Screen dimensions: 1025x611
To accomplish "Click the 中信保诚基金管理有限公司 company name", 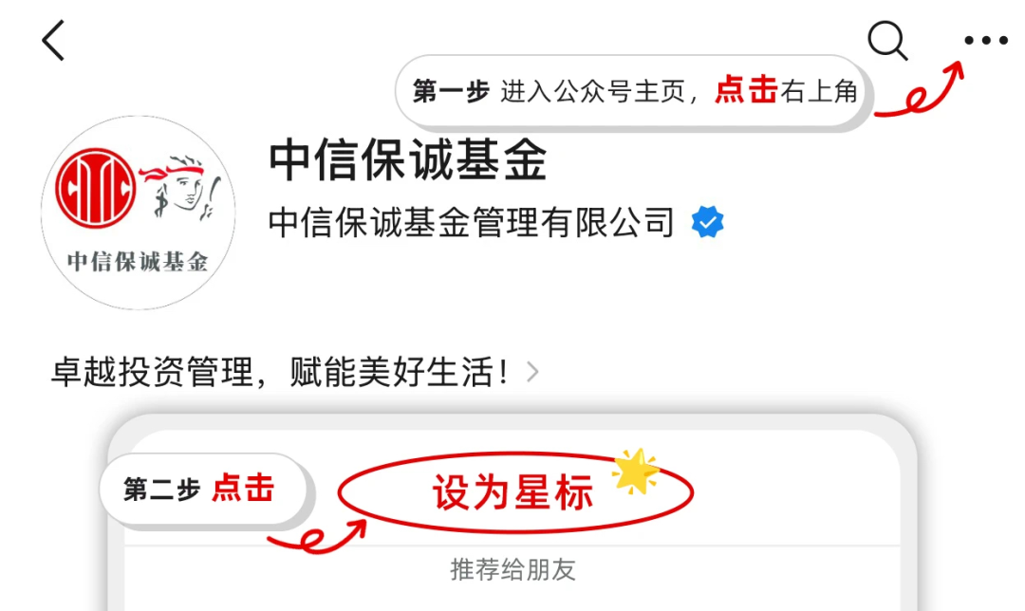I will pos(472,222).
